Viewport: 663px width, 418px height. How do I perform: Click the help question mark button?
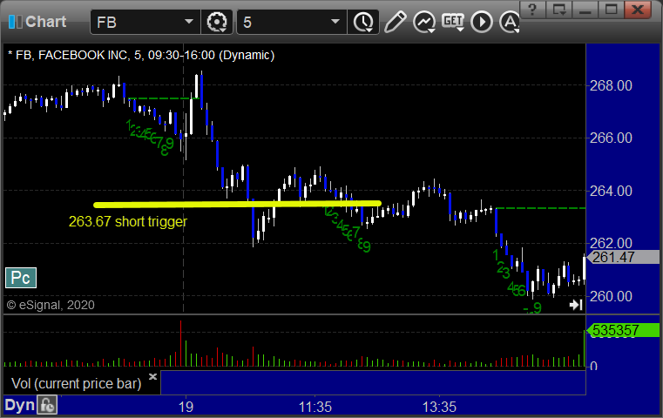[x=533, y=10]
